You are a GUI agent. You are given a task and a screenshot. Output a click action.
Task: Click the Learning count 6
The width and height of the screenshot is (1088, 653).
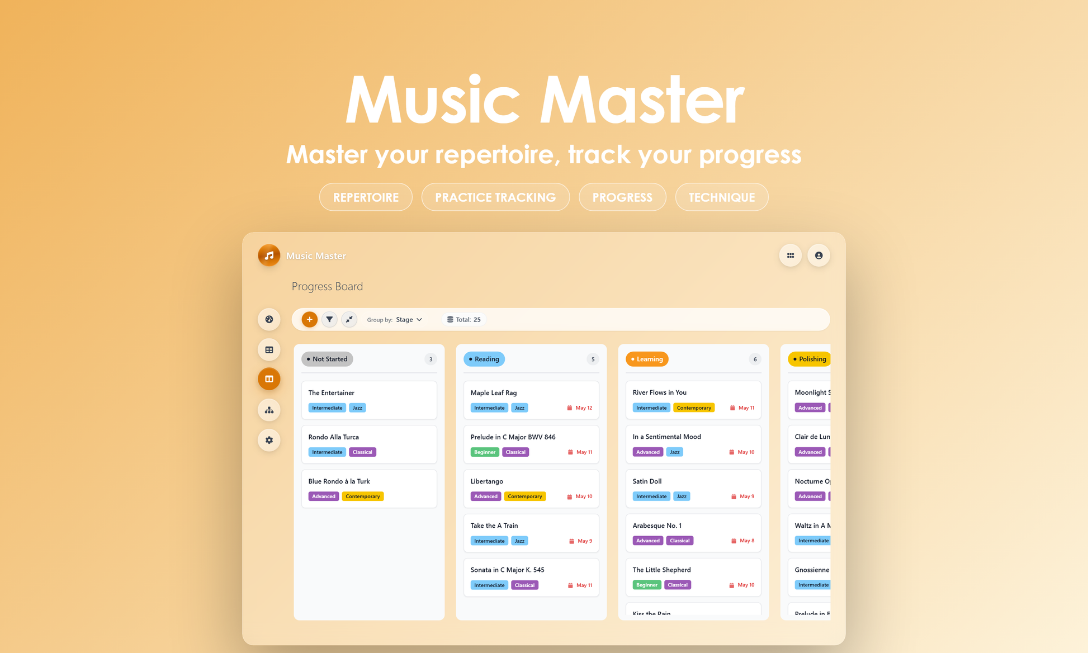pos(755,359)
